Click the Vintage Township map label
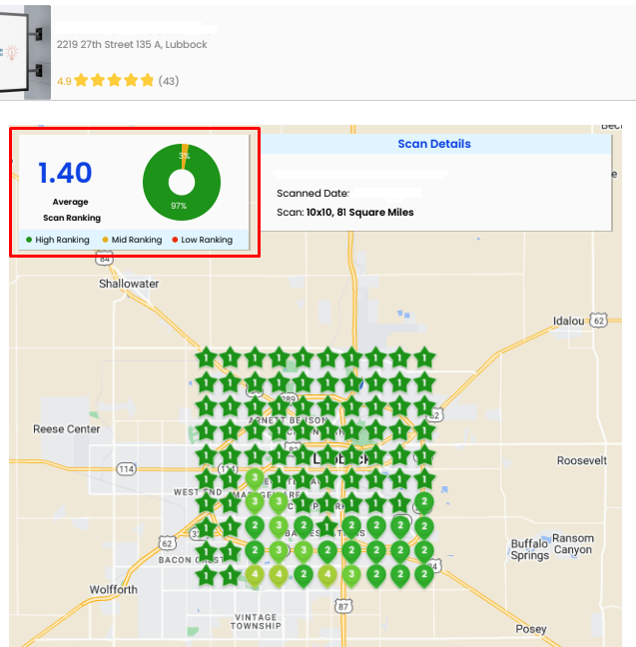The width and height of the screenshot is (636, 647). point(256,621)
